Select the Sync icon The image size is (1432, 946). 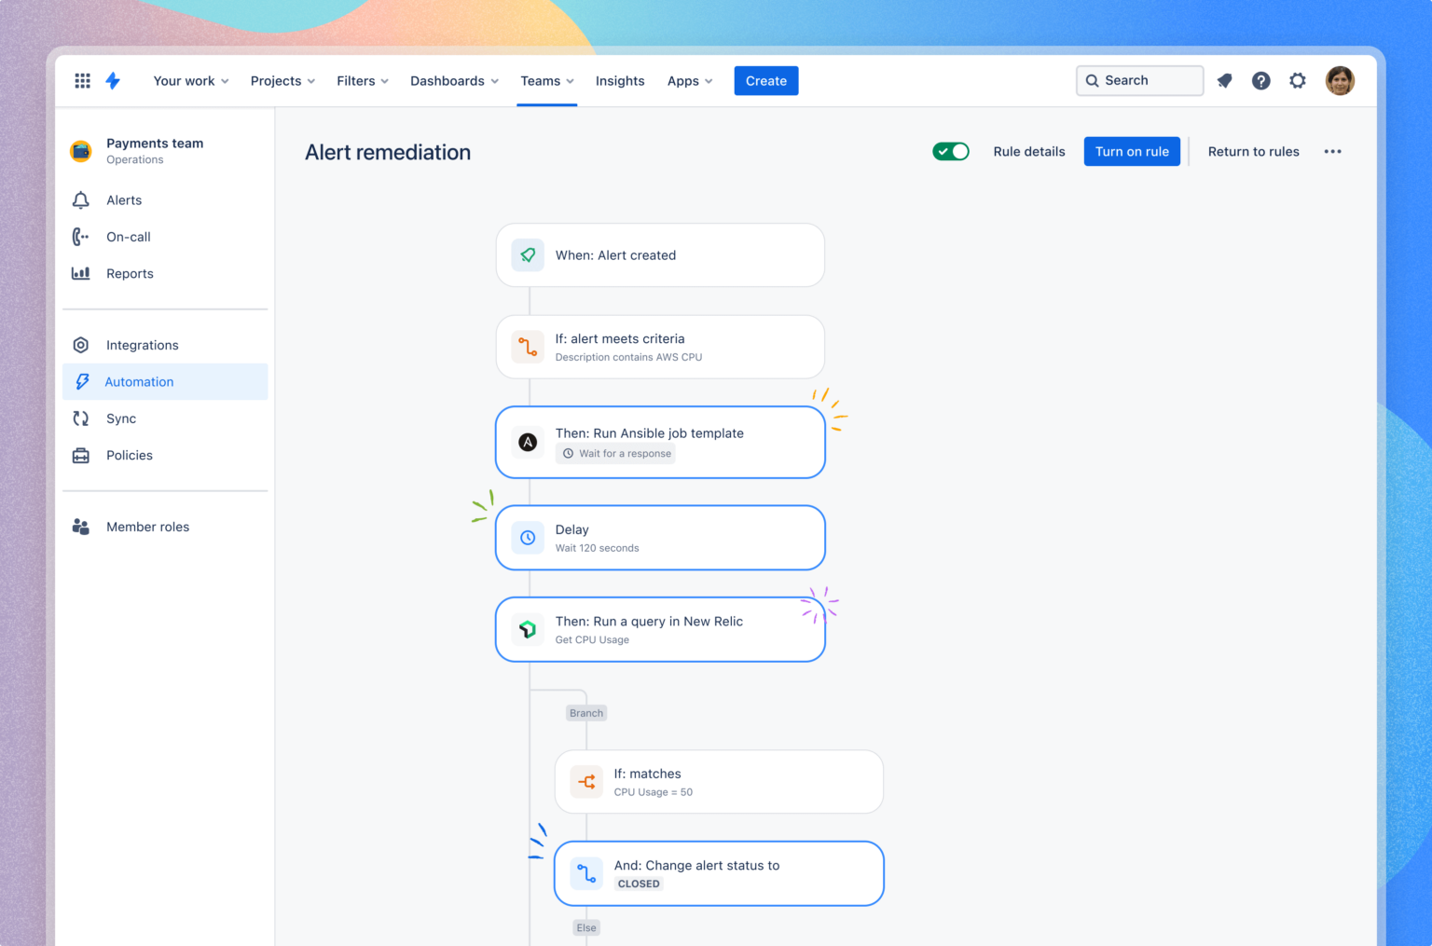(81, 418)
